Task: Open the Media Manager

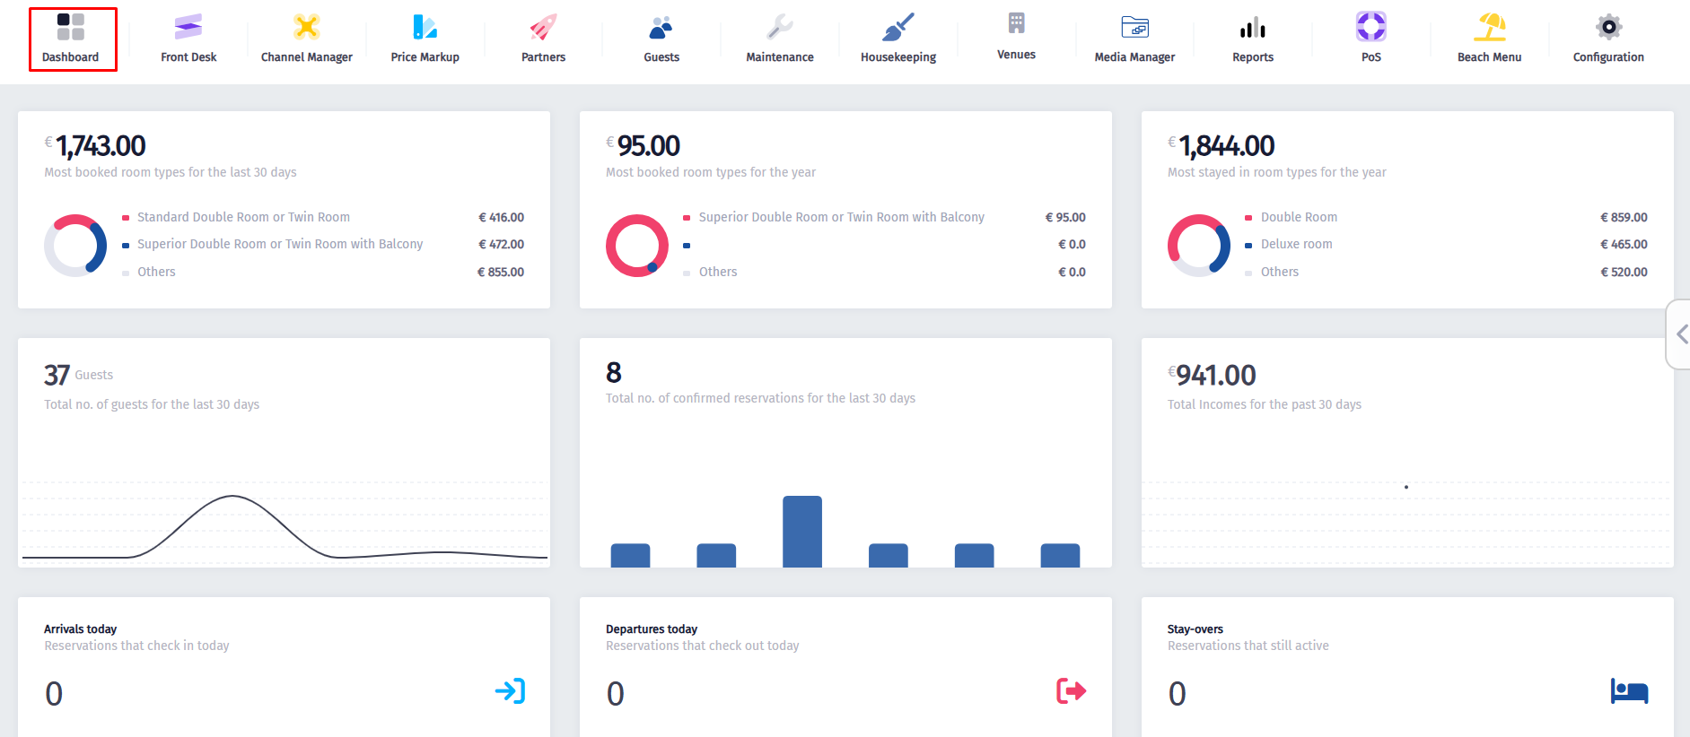Action: tap(1134, 39)
